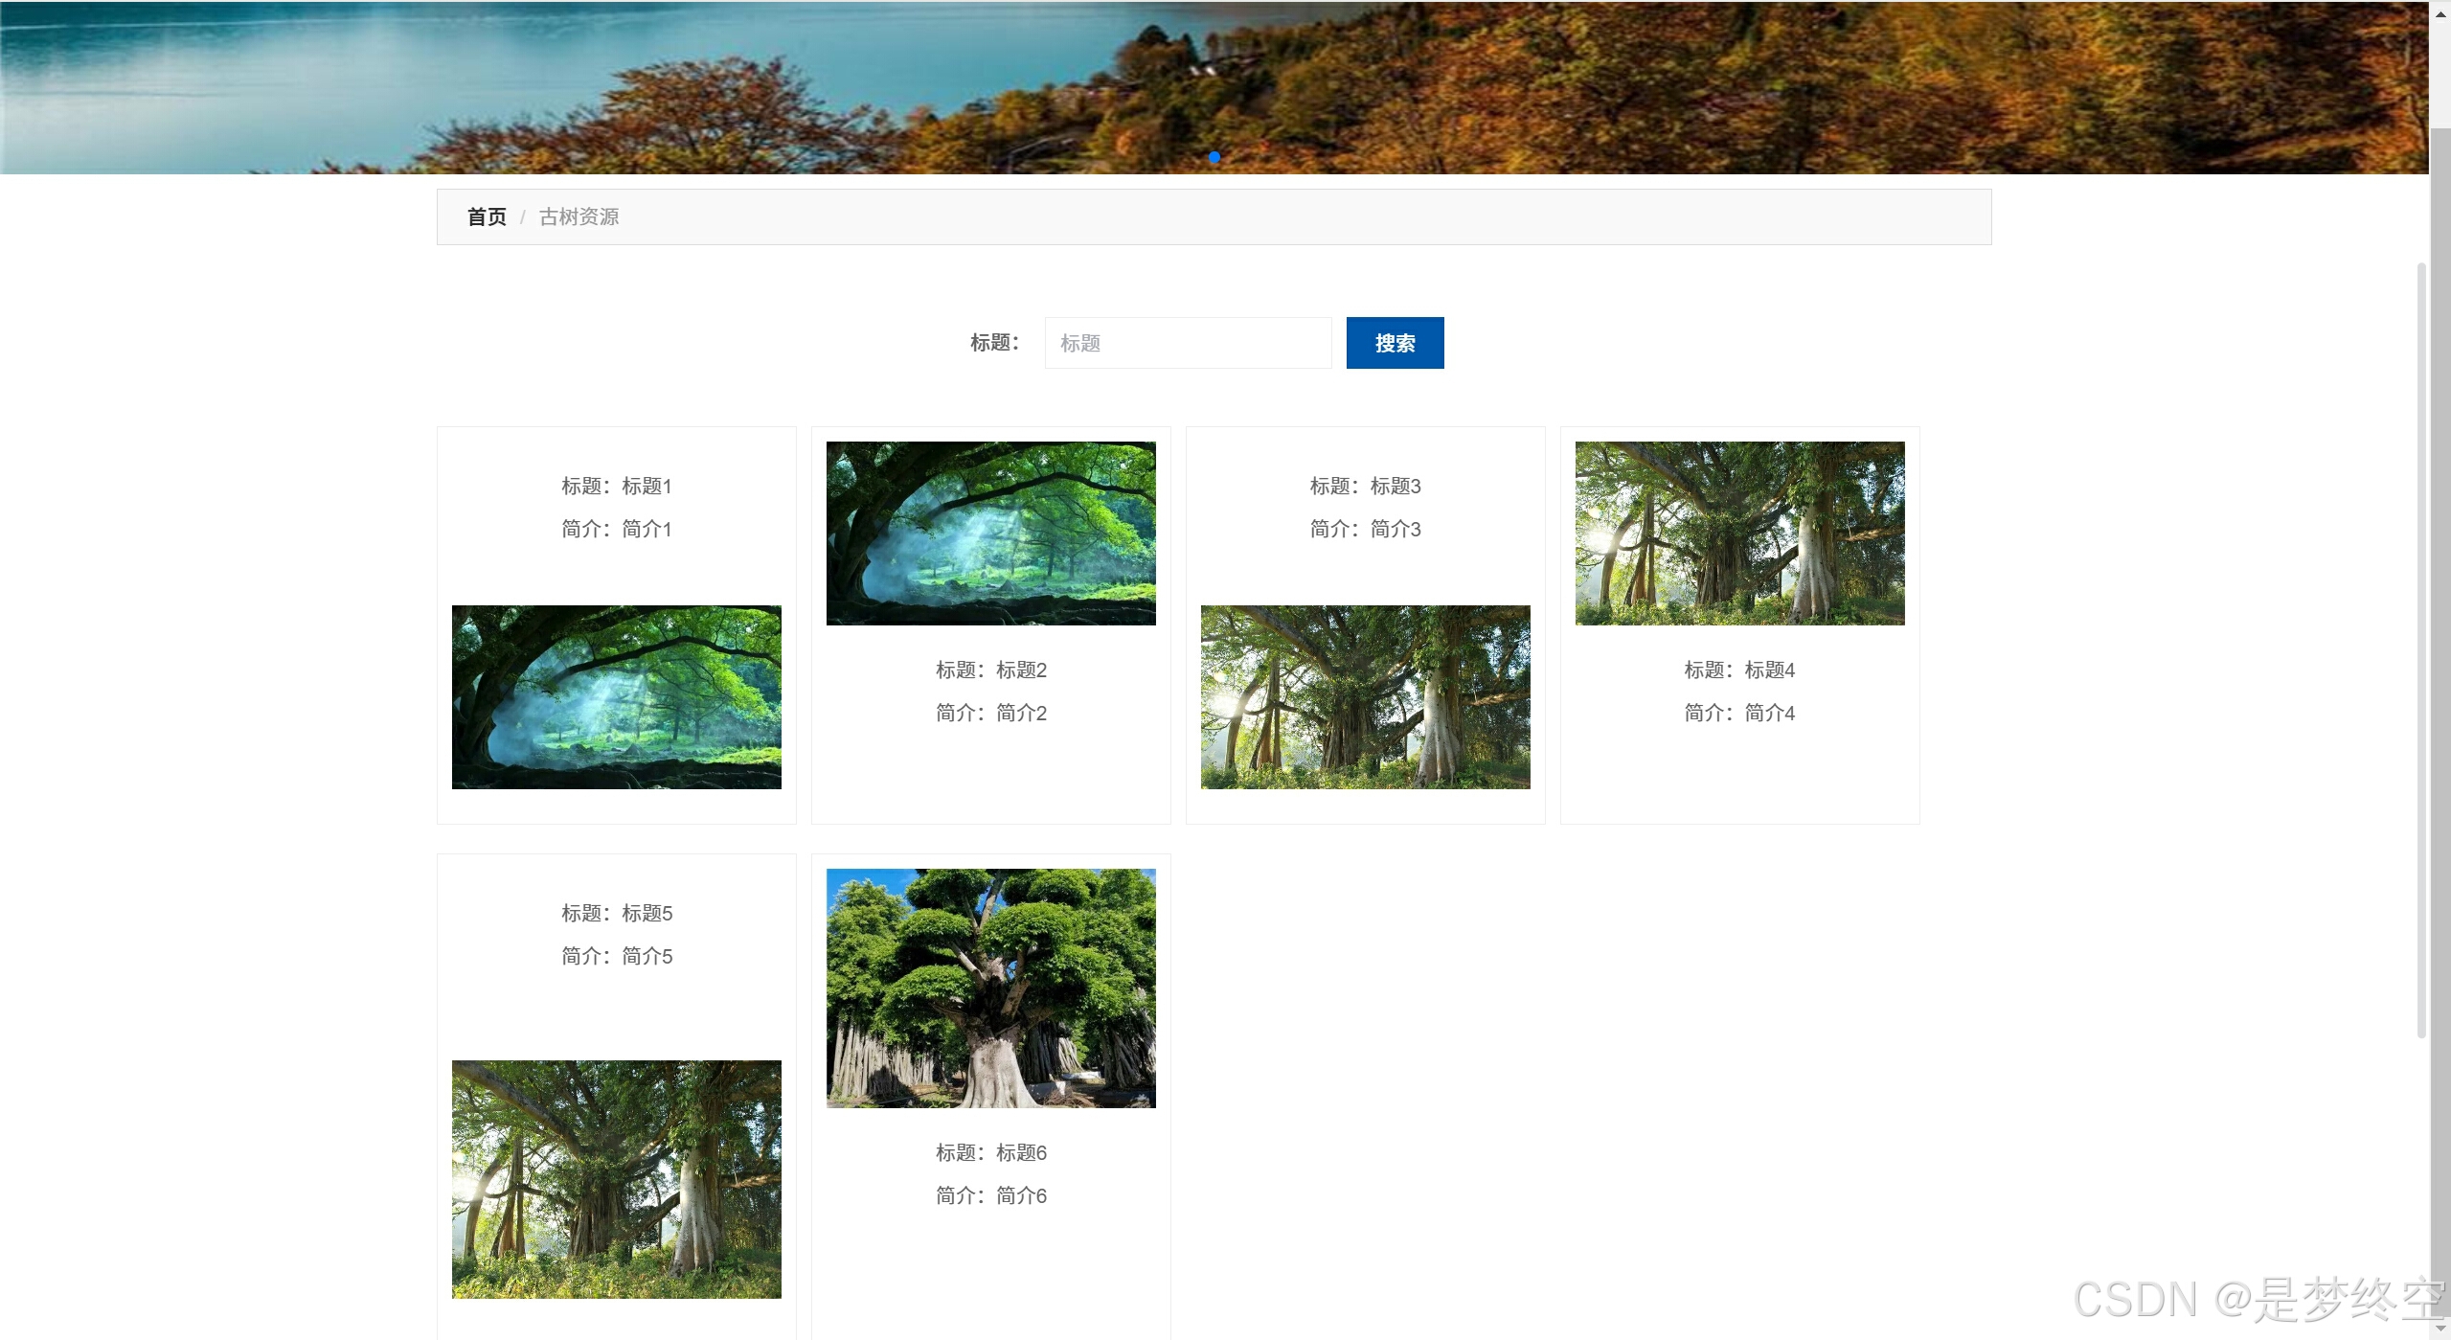Click the text 标题：标题6
The width and height of the screenshot is (2451, 1340).
point(991,1153)
